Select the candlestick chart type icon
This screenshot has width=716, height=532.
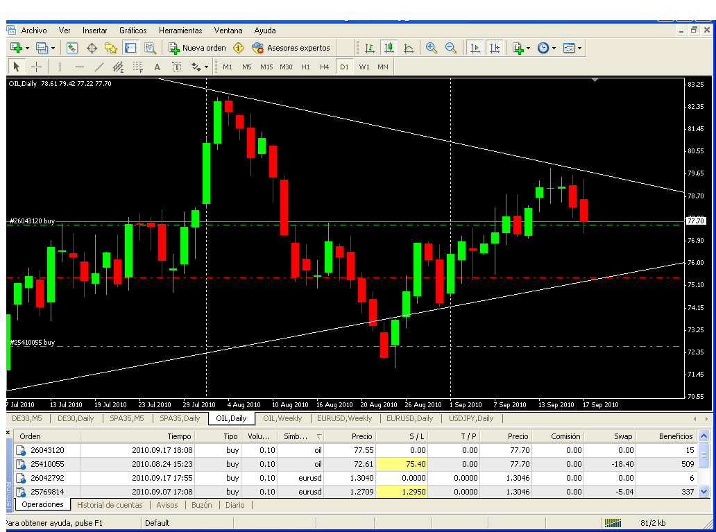389,47
